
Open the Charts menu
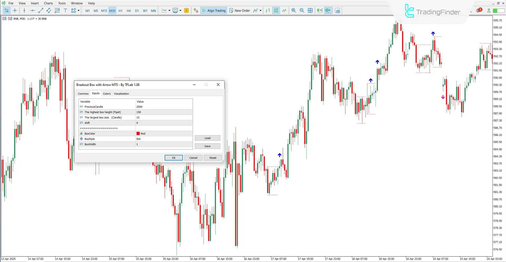(48, 3)
